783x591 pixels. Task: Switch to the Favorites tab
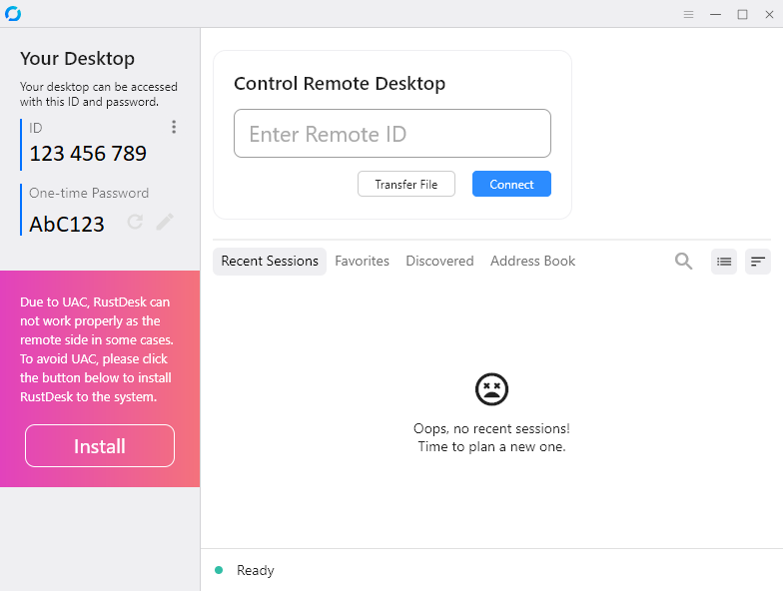point(362,262)
